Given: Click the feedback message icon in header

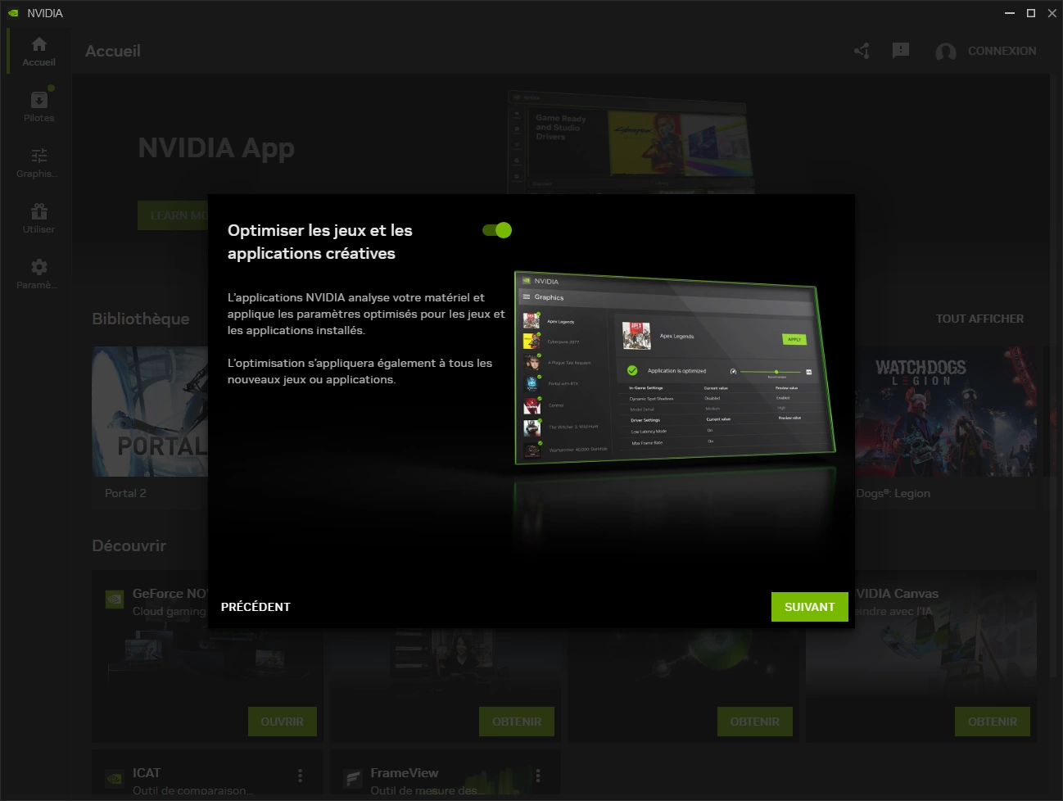Looking at the screenshot, I should point(901,51).
